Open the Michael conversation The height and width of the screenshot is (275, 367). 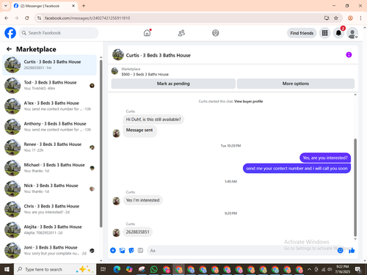49,168
